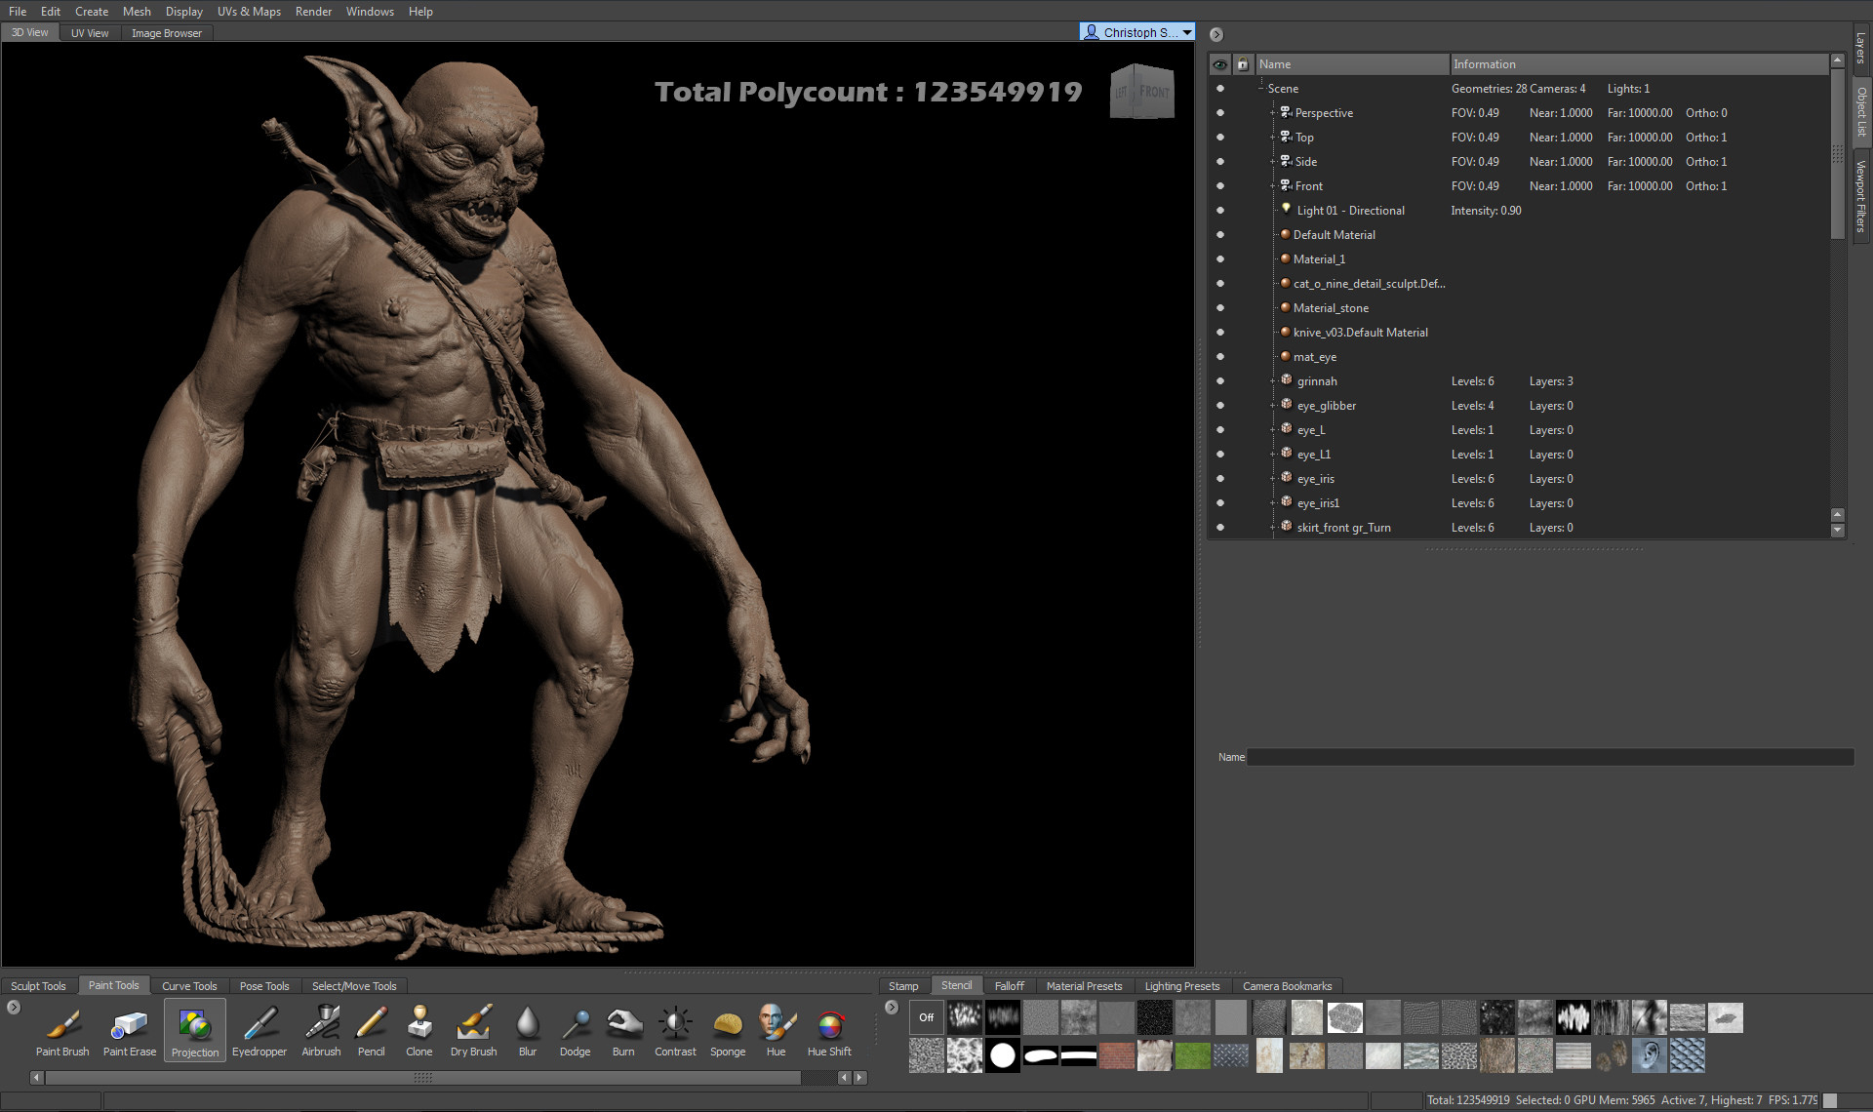Select the Hue Shift tool
This screenshot has height=1112, width=1873.
(829, 1032)
